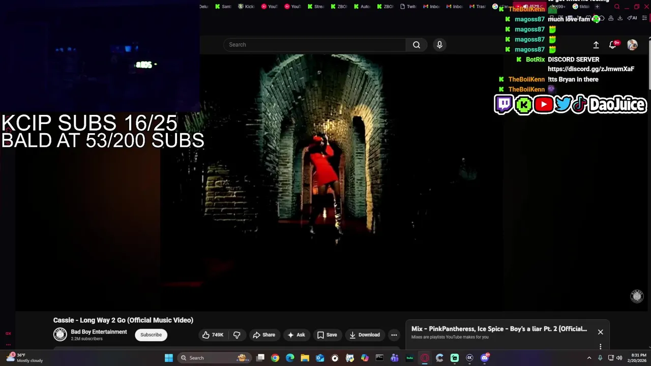Screen dimensions: 651x366
Task: Open Task View from the taskbar
Action: (260, 358)
